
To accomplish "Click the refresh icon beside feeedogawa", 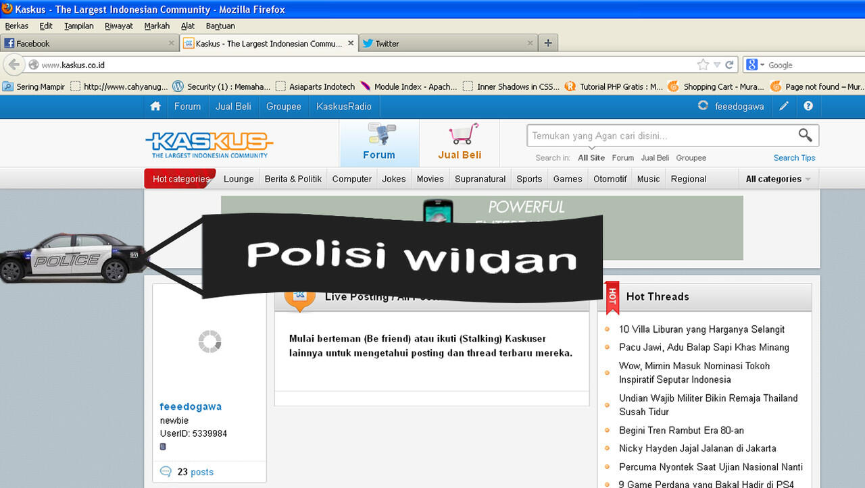I will 703,106.
